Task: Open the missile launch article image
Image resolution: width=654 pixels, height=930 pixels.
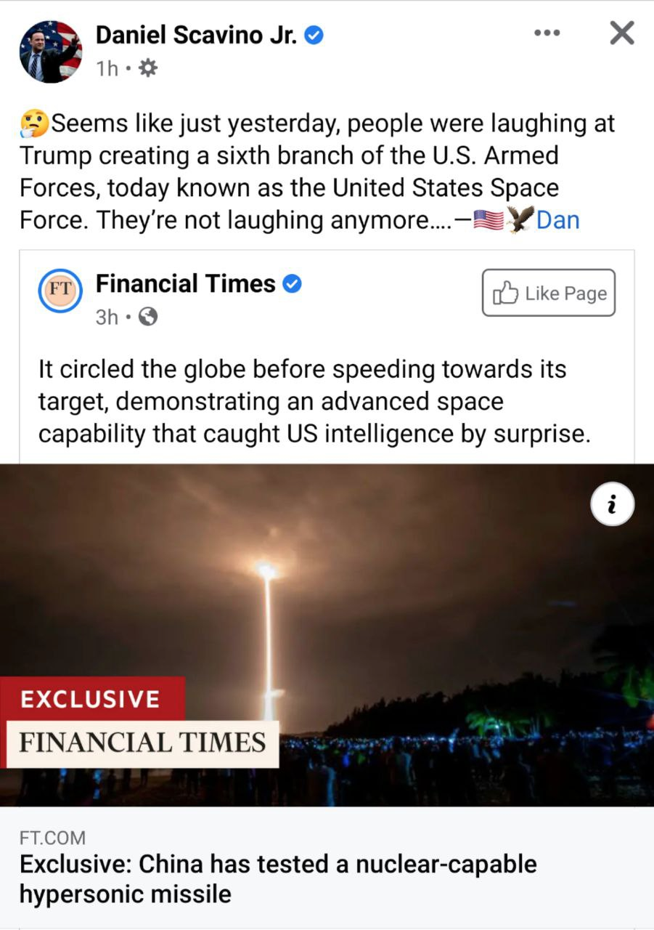Action: (327, 635)
